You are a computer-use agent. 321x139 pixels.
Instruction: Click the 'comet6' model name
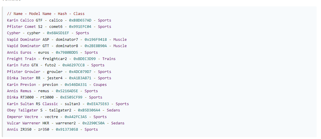click(56, 27)
